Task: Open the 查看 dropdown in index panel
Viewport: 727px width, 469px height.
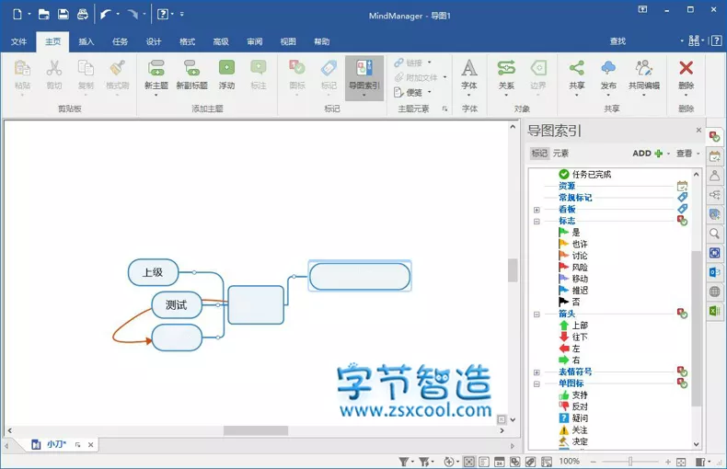Action: pyautogui.click(x=688, y=154)
